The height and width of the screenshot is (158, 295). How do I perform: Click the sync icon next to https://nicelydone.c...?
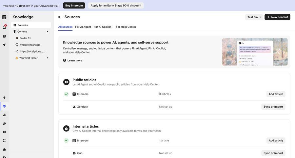click(17, 51)
